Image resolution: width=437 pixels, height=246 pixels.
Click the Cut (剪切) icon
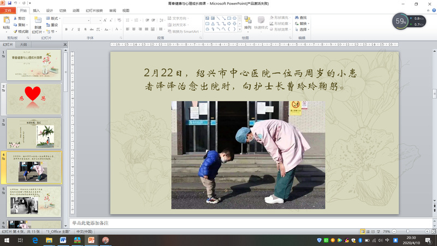coord(21,18)
